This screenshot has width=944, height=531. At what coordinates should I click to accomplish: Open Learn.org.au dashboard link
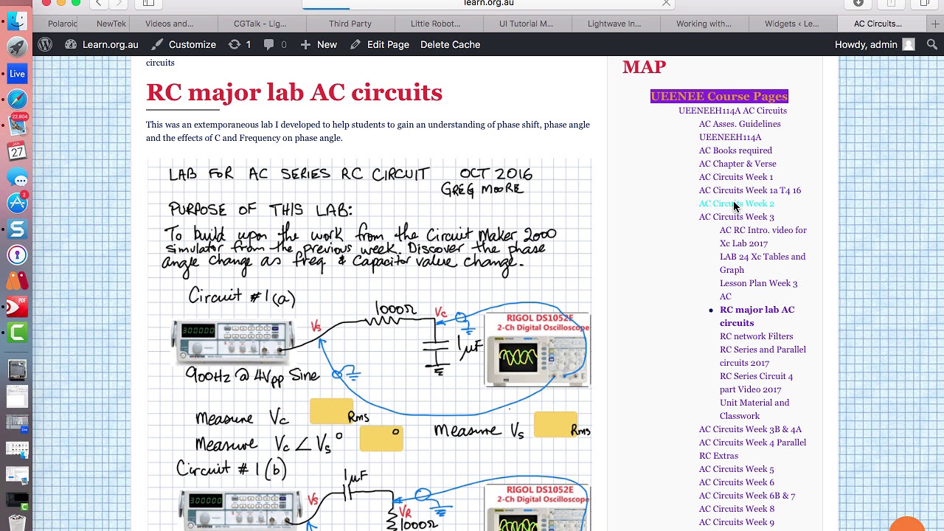click(x=101, y=44)
